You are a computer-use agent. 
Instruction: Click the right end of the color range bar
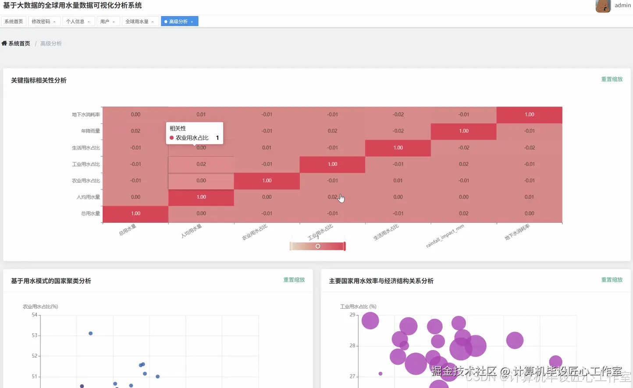345,246
